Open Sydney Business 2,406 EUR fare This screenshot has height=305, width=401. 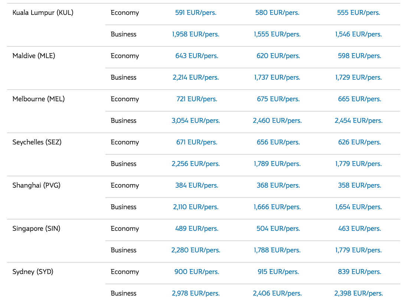[x=277, y=293]
